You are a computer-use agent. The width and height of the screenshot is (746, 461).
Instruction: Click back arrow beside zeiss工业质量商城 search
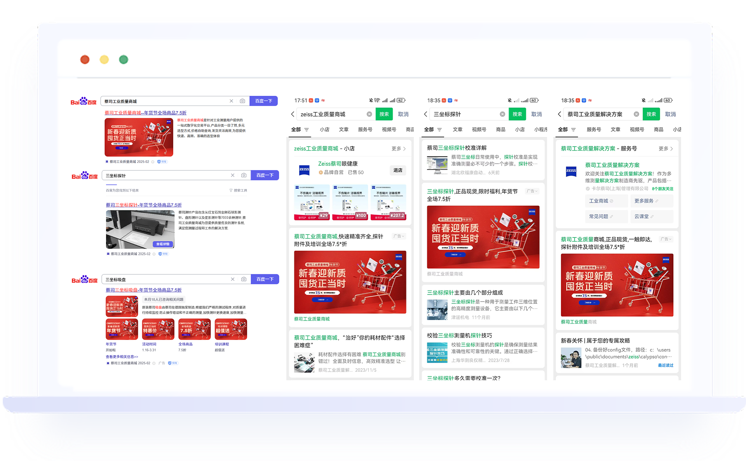(293, 114)
